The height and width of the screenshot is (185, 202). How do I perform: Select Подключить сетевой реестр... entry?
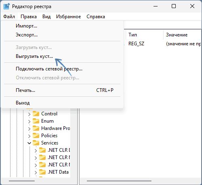pos(62,69)
